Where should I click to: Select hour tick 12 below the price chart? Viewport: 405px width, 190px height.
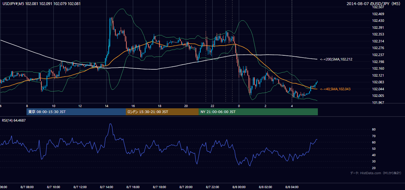(80, 106)
